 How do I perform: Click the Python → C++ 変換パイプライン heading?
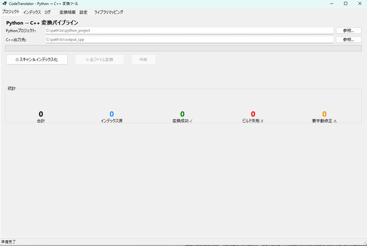tap(42, 23)
